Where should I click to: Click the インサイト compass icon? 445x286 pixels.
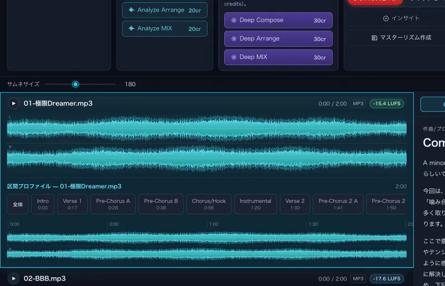point(385,18)
